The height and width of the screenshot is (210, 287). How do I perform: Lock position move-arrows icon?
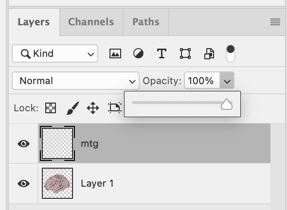pos(93,108)
